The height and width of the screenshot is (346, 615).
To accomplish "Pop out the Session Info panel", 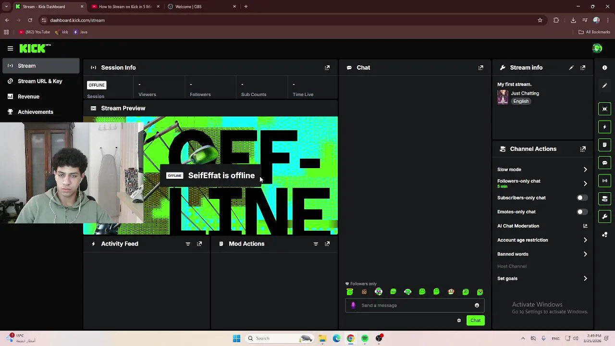I will [327, 68].
